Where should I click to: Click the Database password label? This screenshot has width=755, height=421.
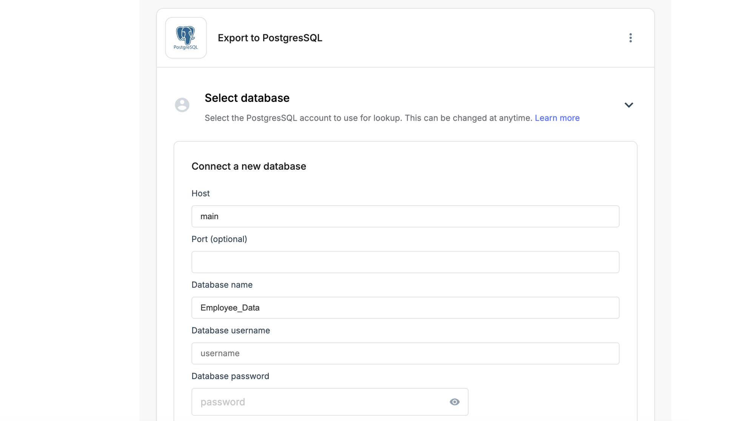pos(230,376)
